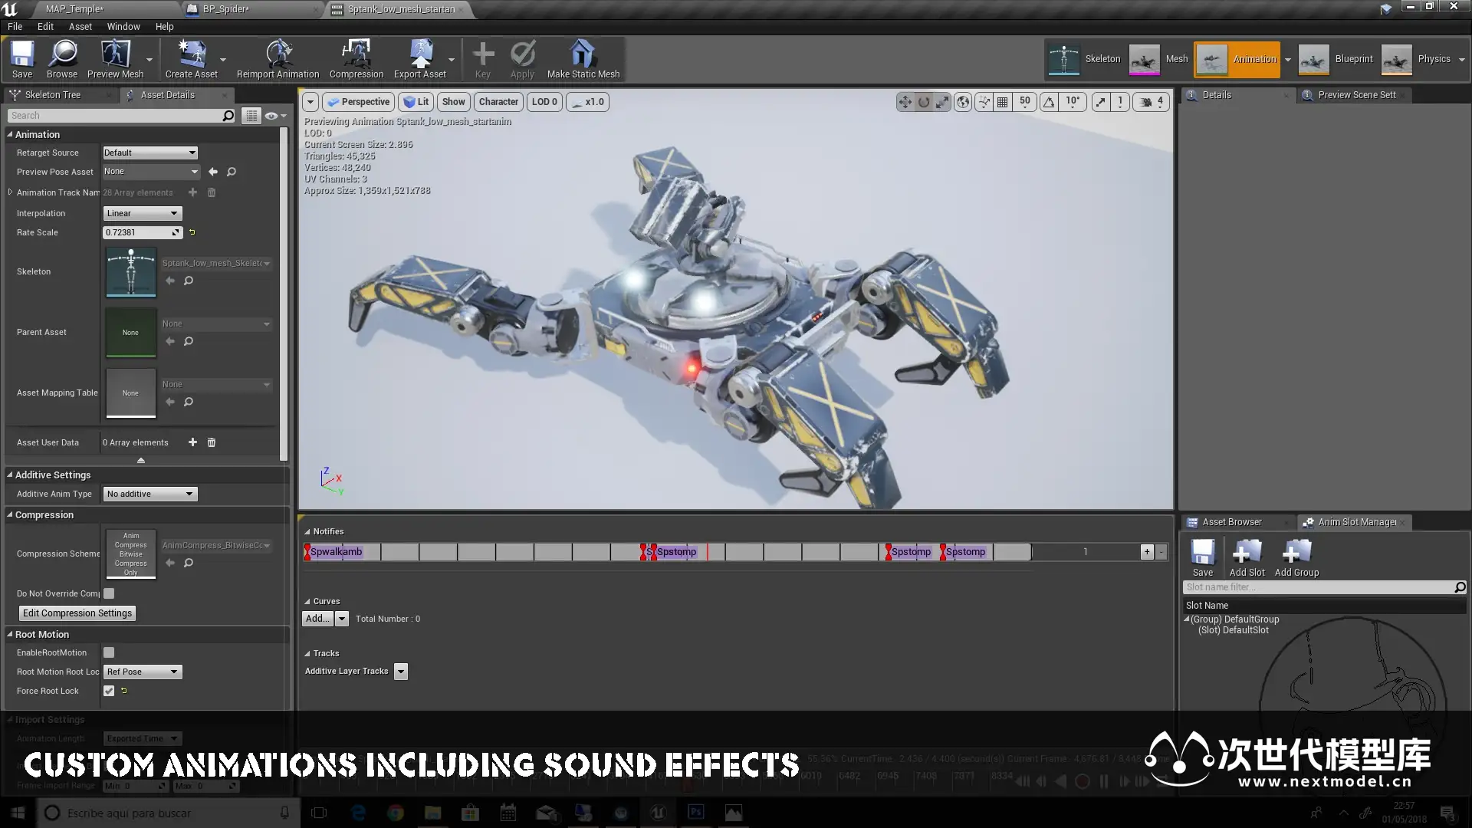The image size is (1472, 828).
Task: Click the Edit Compression Settings button
Action: (77, 613)
